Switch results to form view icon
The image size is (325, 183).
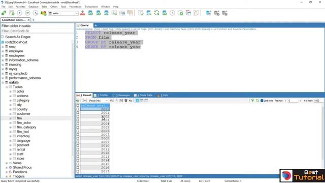[x=142, y=101]
